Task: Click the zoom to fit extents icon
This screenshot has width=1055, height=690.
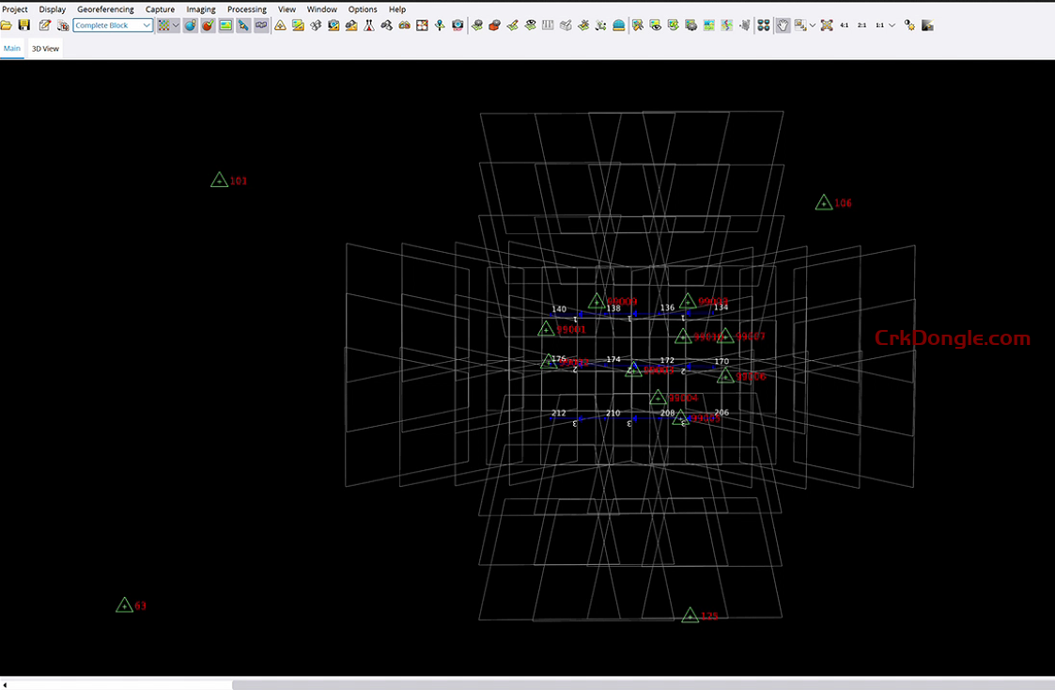Action: [827, 25]
